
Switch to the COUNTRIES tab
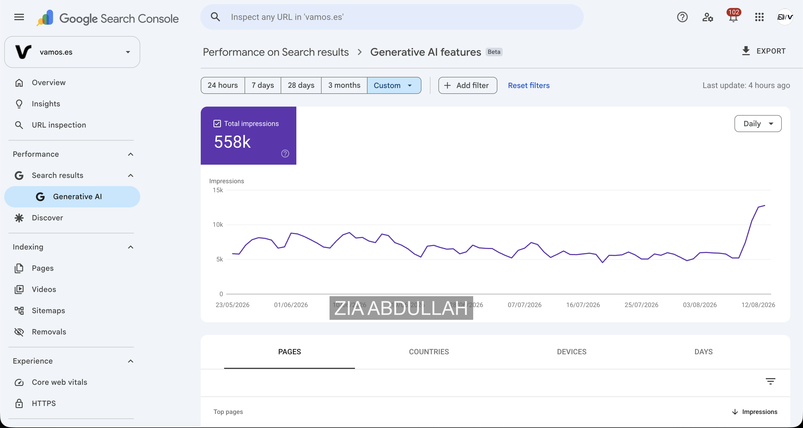[x=429, y=352]
